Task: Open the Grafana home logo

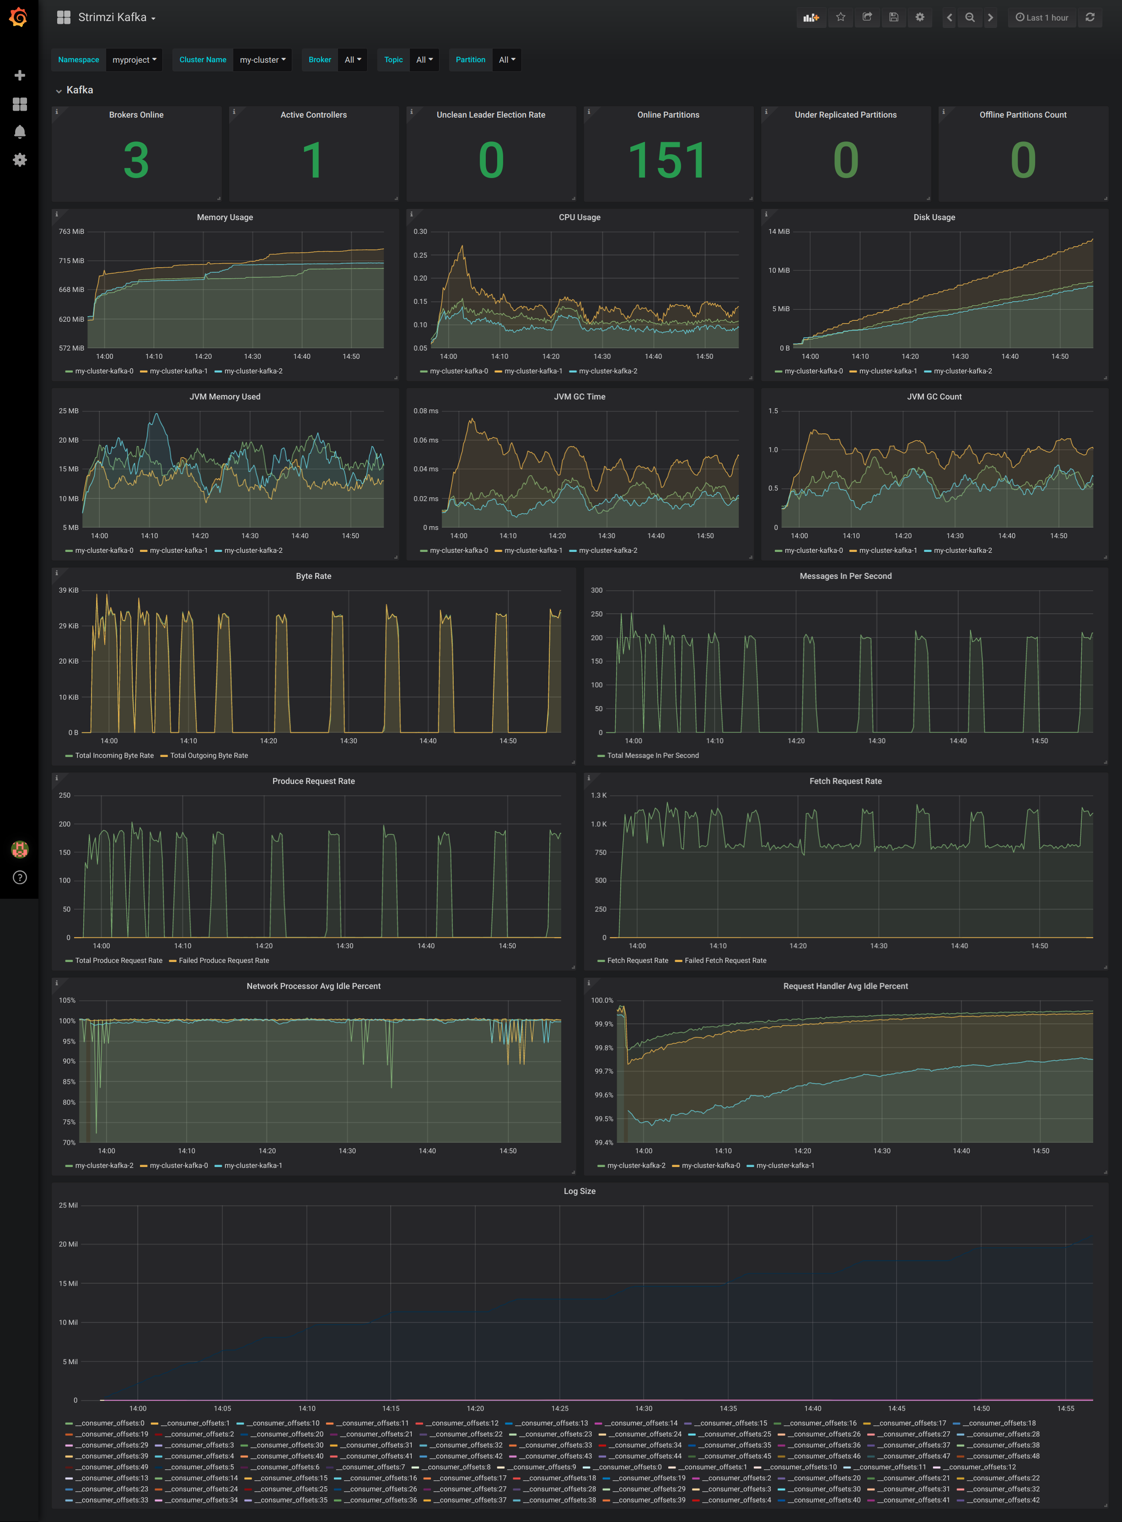Action: click(19, 17)
